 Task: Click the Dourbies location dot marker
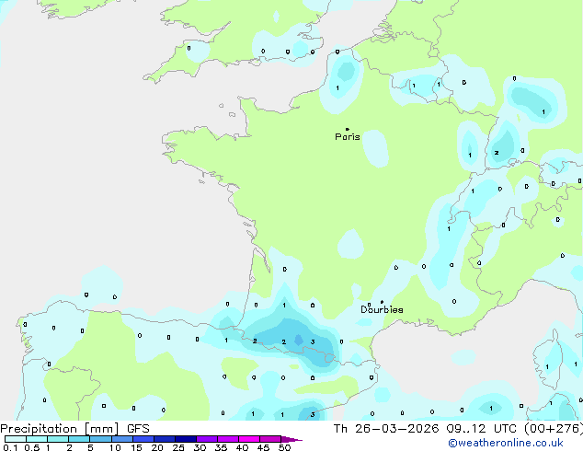click(382, 302)
